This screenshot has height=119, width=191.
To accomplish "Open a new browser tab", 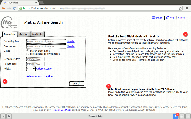I will 42,3.
